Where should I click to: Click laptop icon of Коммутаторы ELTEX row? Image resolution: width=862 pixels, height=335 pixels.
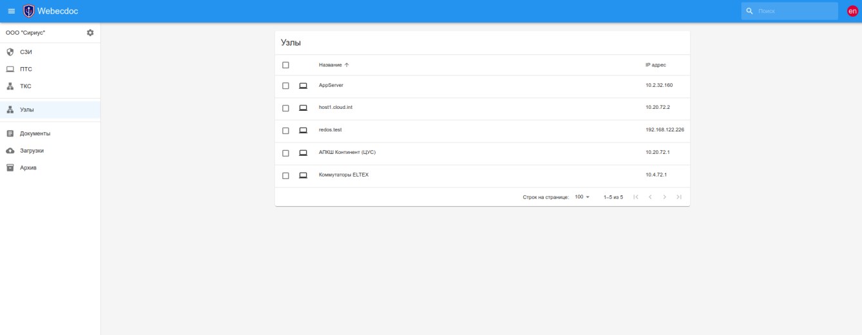[303, 175]
